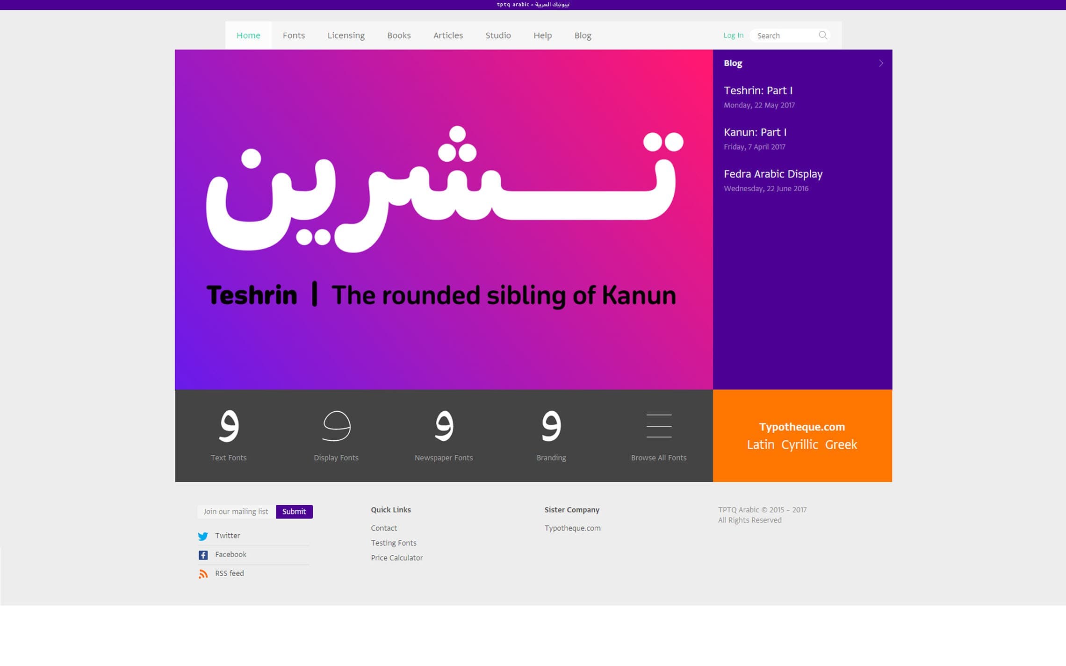Open Typotheque.com under Sister Company

coord(572,528)
